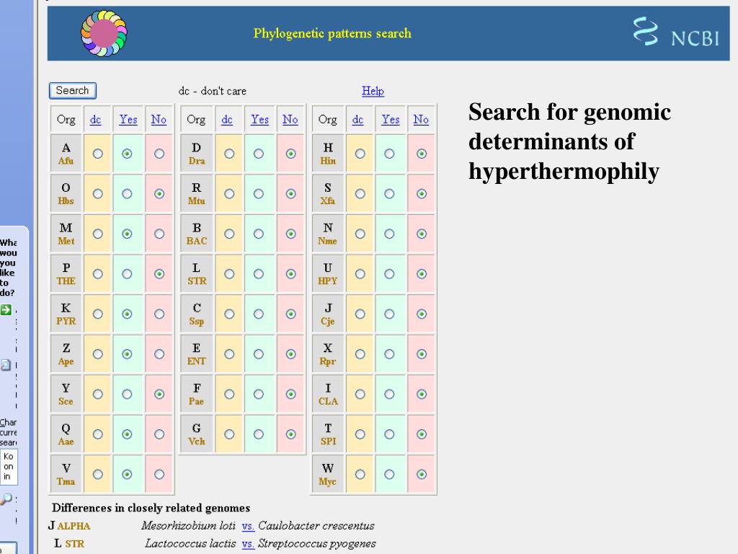Select dc radio for U HPY
738x554 pixels.
pyautogui.click(x=360, y=273)
